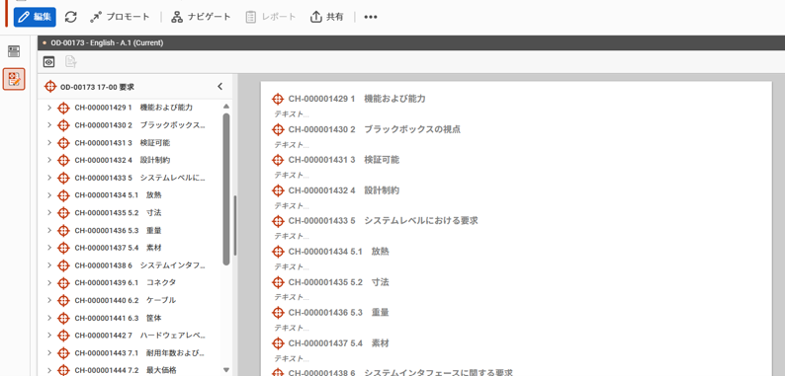
Task: Click the 共有 share button
Action: tap(327, 17)
